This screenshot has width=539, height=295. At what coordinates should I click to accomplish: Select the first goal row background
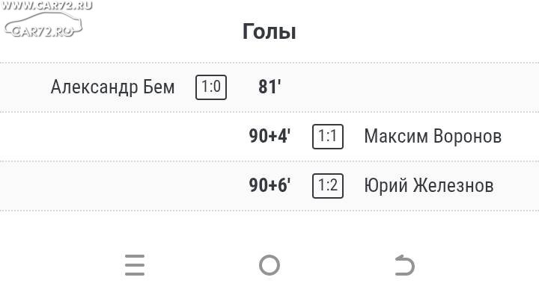[269, 87]
